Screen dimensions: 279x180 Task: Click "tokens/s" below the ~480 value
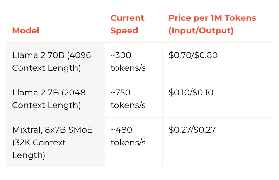coord(128,143)
